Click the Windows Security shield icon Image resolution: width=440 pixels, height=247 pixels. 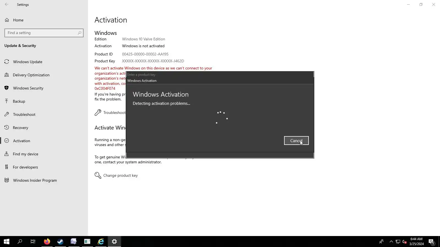(7, 88)
